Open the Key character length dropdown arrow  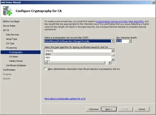coord(130,41)
